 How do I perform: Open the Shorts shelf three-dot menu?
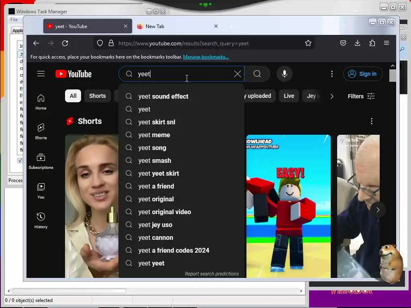point(371,121)
